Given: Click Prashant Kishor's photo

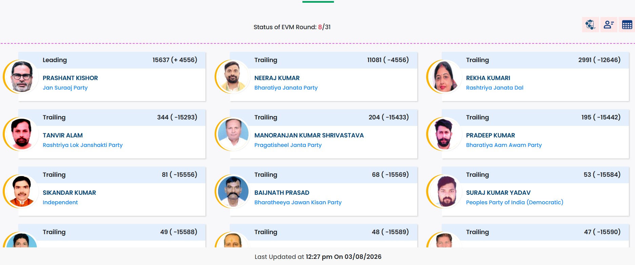Looking at the screenshot, I should 22,77.
